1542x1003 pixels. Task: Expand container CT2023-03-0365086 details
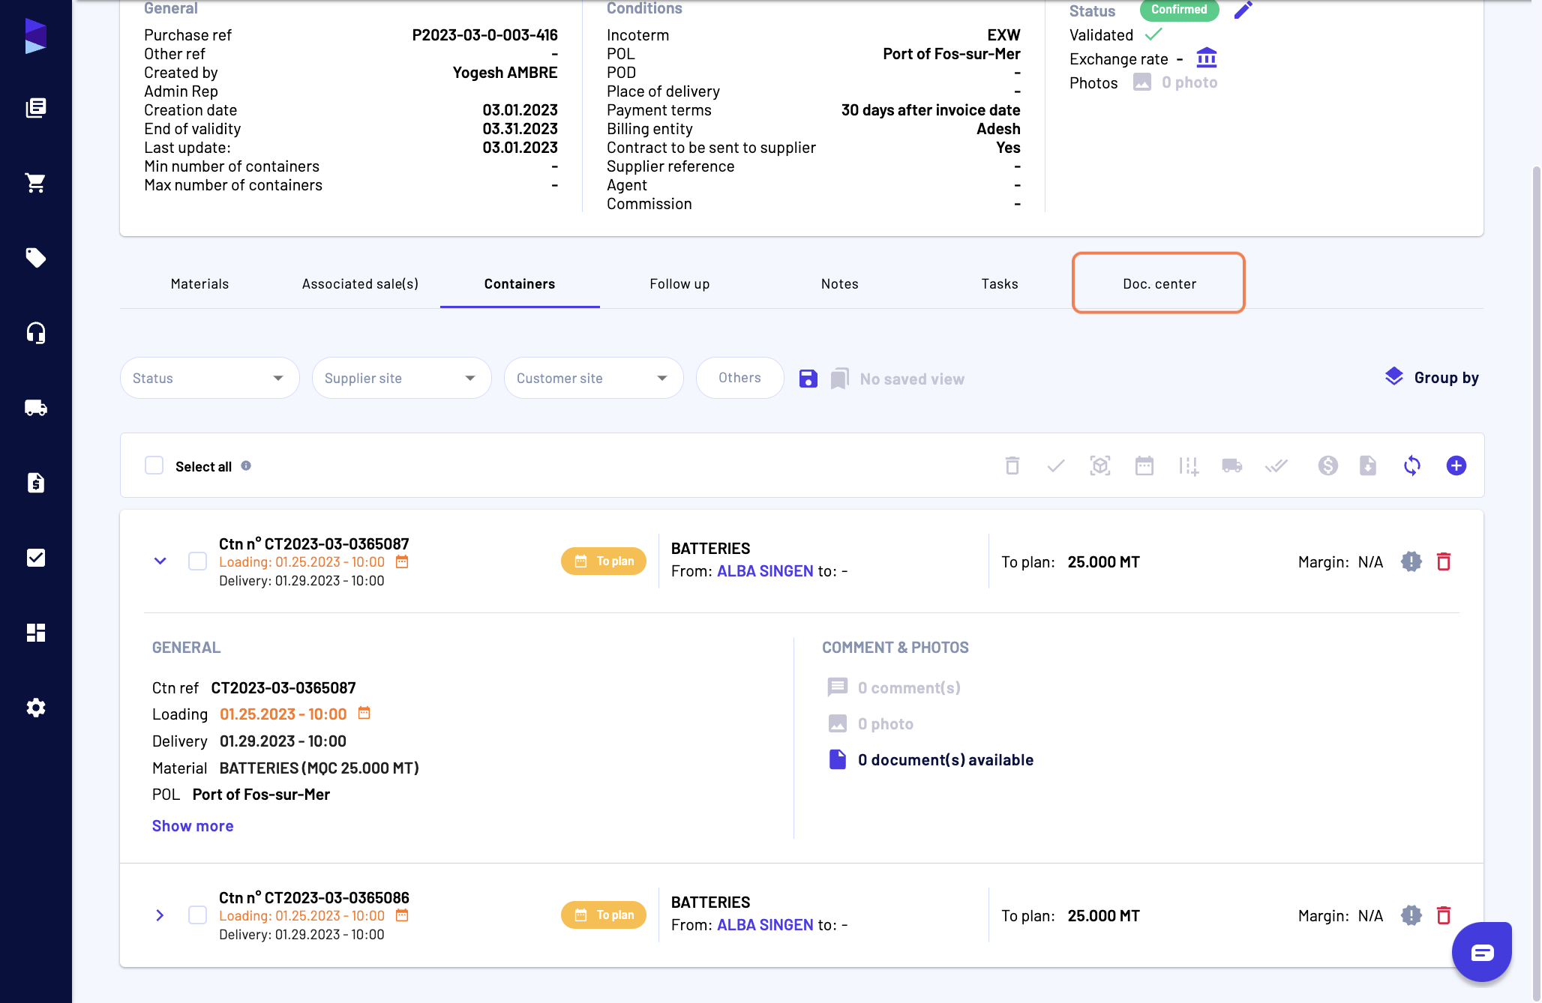pyautogui.click(x=160, y=915)
